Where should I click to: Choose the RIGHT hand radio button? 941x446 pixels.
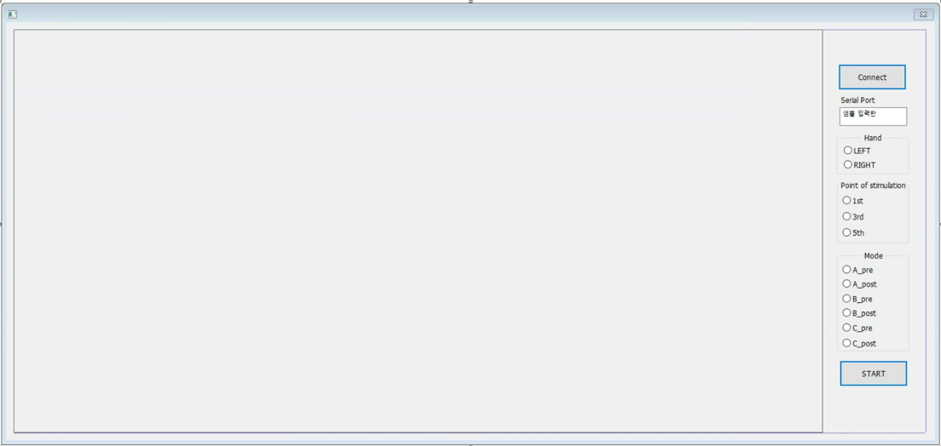point(859,165)
